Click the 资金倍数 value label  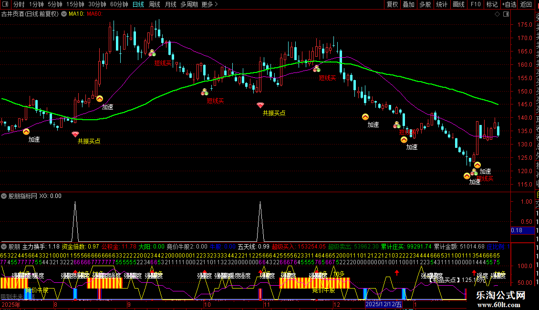(x=81, y=247)
